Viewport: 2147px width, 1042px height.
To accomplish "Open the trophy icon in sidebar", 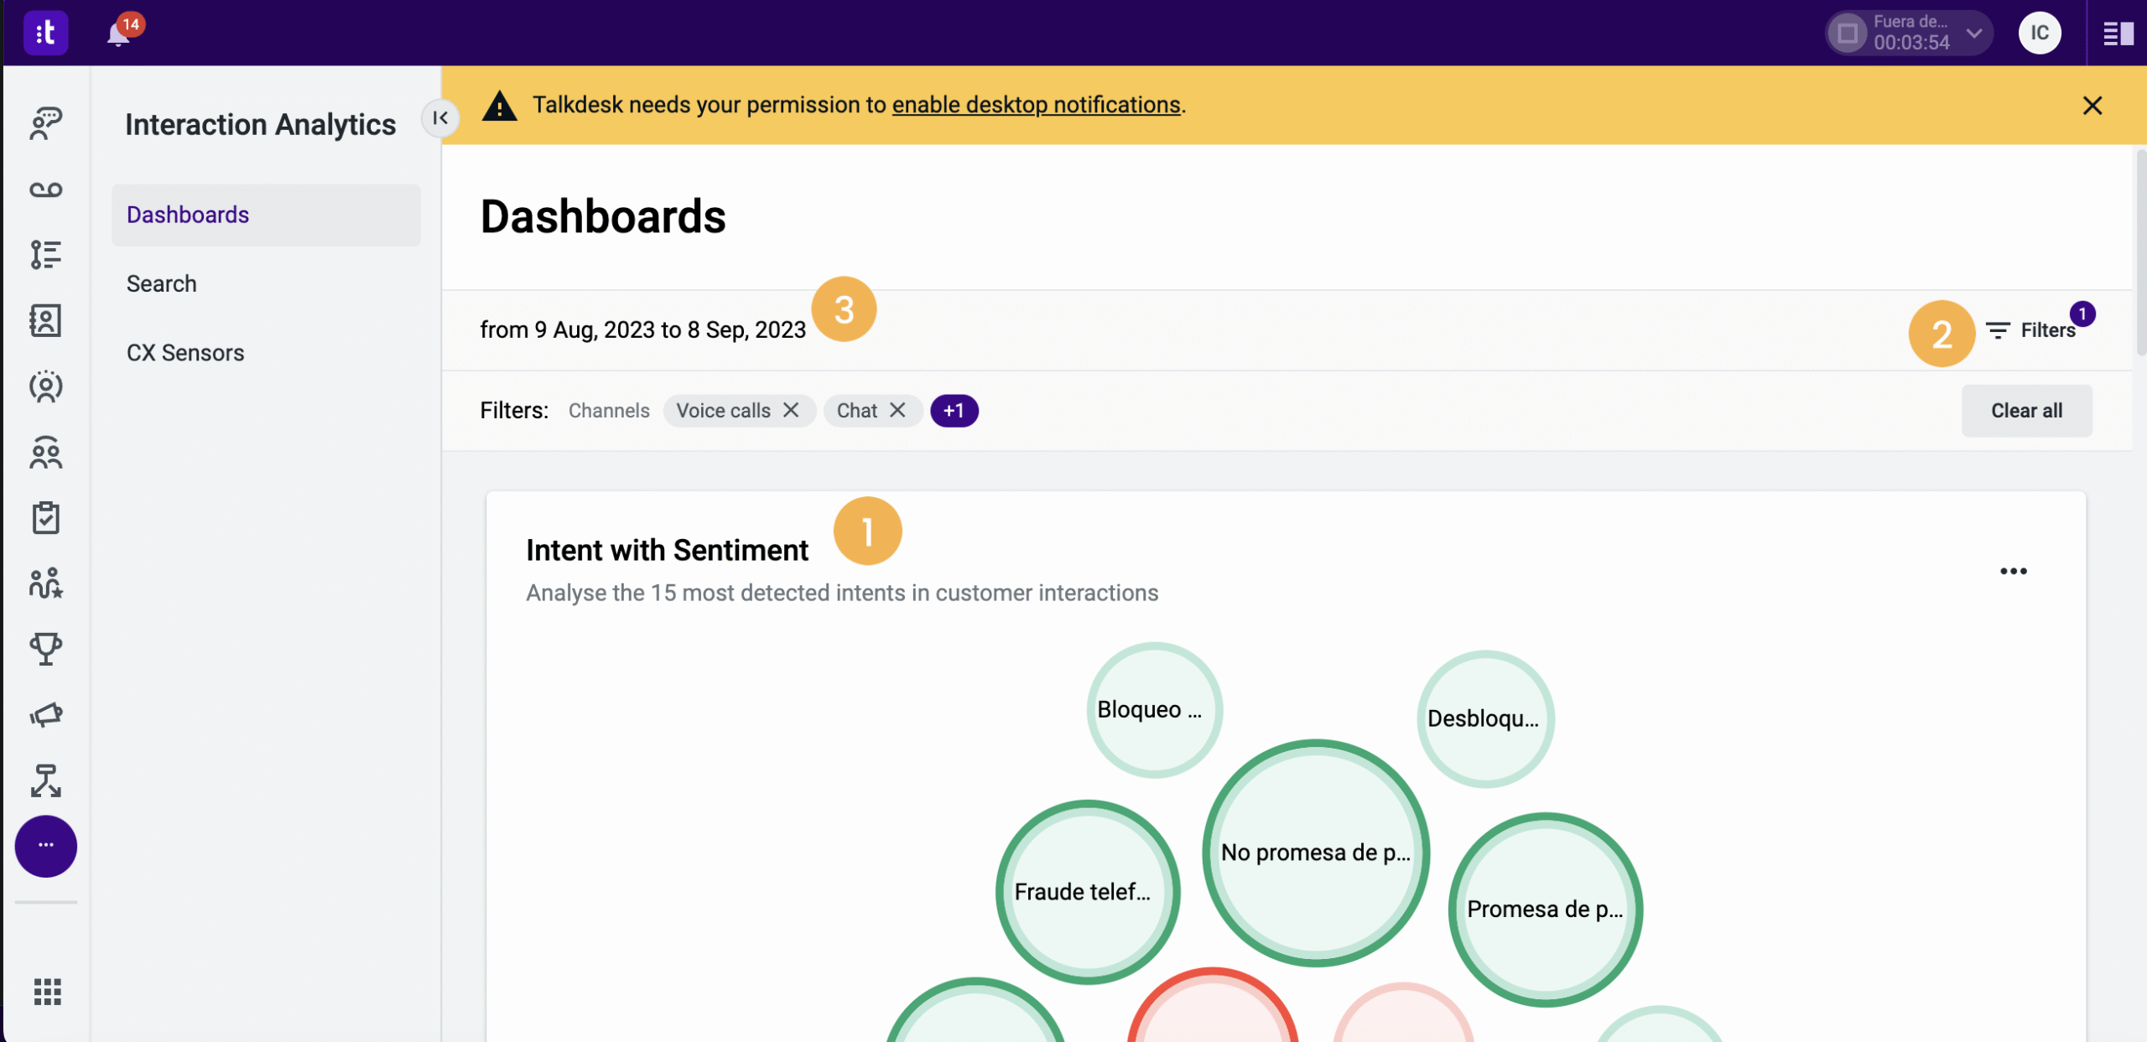I will point(46,649).
